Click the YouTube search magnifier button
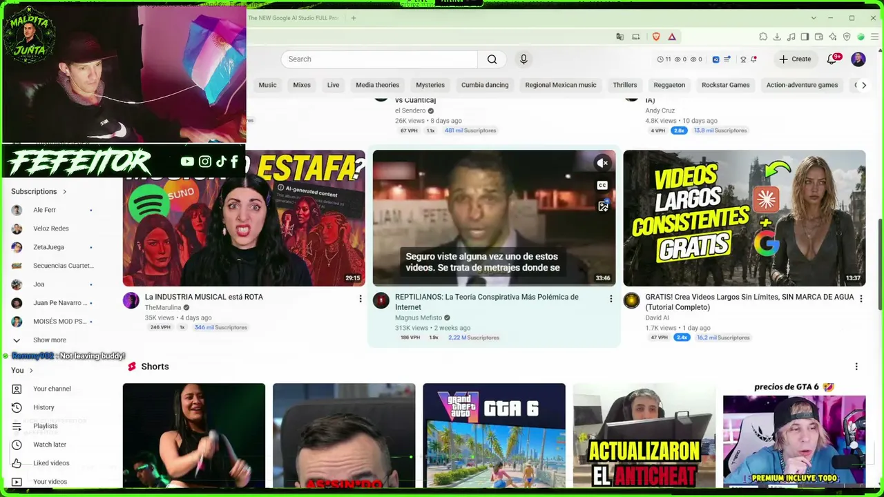This screenshot has width=884, height=497. pyautogui.click(x=492, y=59)
